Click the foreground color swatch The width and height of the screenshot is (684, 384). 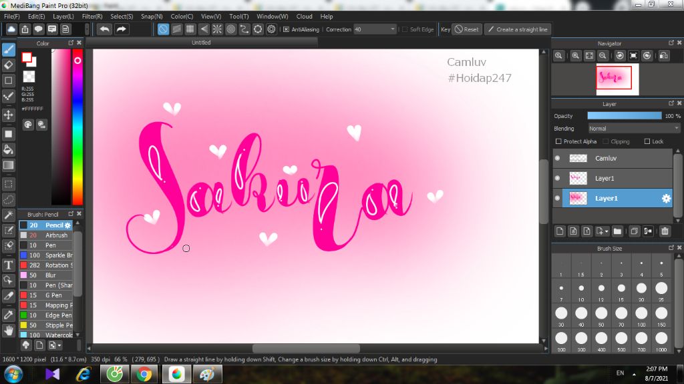point(27,57)
